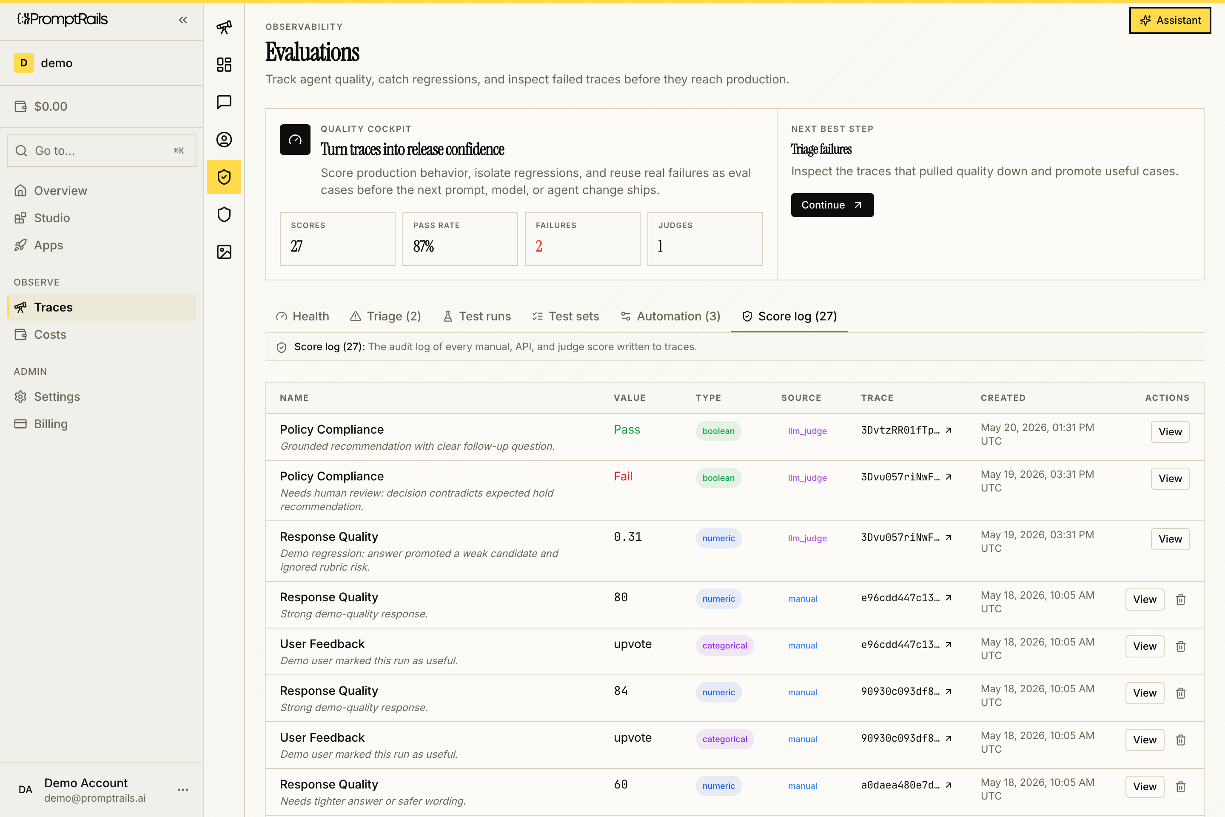
Task: Open the telescope Traces icon in the rail
Action: (224, 27)
